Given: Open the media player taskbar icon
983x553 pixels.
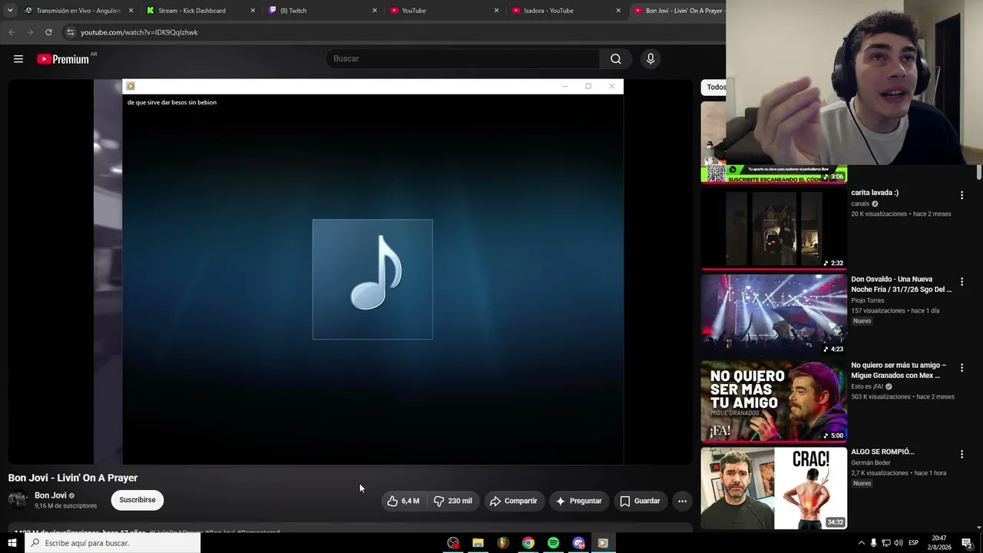Looking at the screenshot, I should 603,543.
